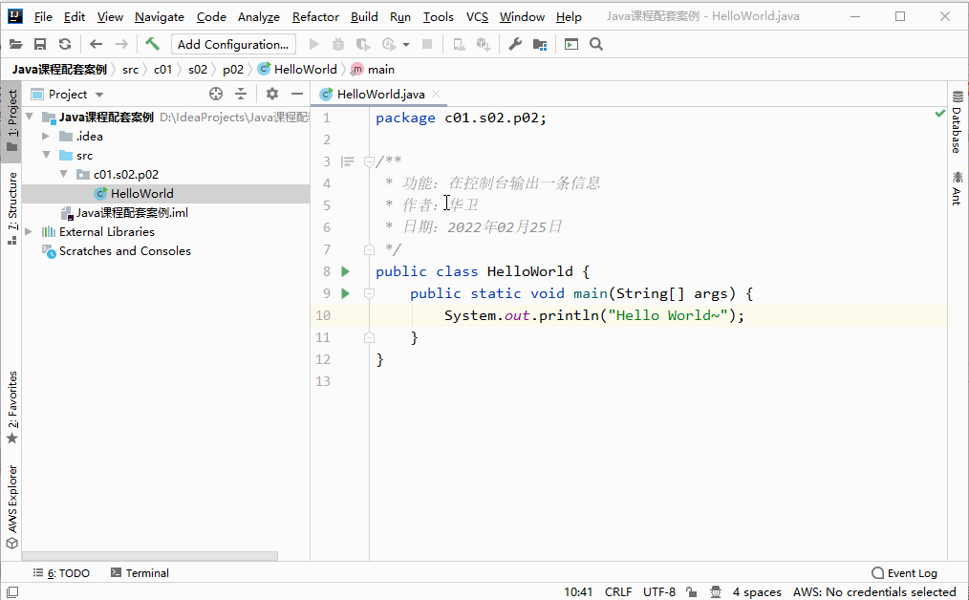This screenshot has width=969, height=600.
Task: Hide the Project panel via minus icon
Action: coord(297,94)
